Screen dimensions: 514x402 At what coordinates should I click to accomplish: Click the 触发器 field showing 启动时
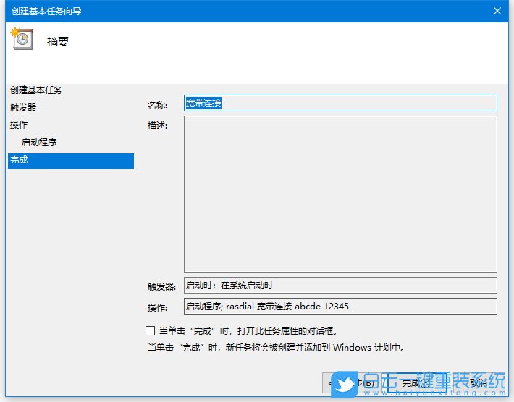(x=340, y=285)
